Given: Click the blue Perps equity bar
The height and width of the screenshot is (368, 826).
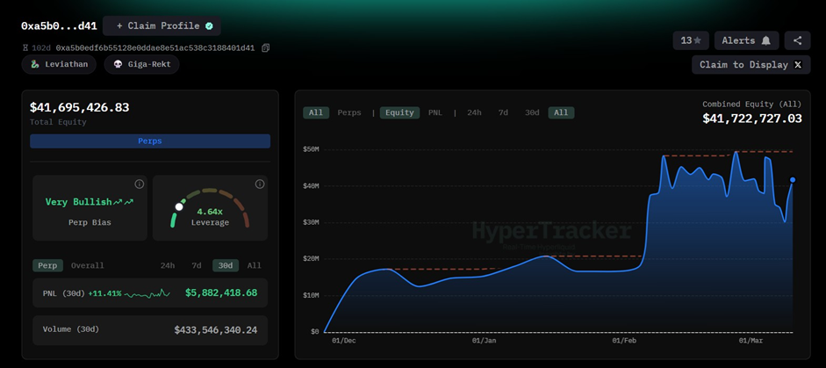Looking at the screenshot, I should [150, 141].
